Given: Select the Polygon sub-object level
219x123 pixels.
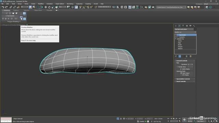Looking at the screenshot, I should coord(180,47).
